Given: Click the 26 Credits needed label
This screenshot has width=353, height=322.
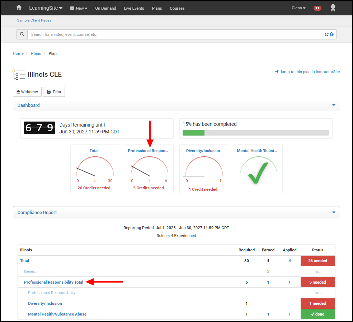Looking at the screenshot, I should pyautogui.click(x=94, y=188).
